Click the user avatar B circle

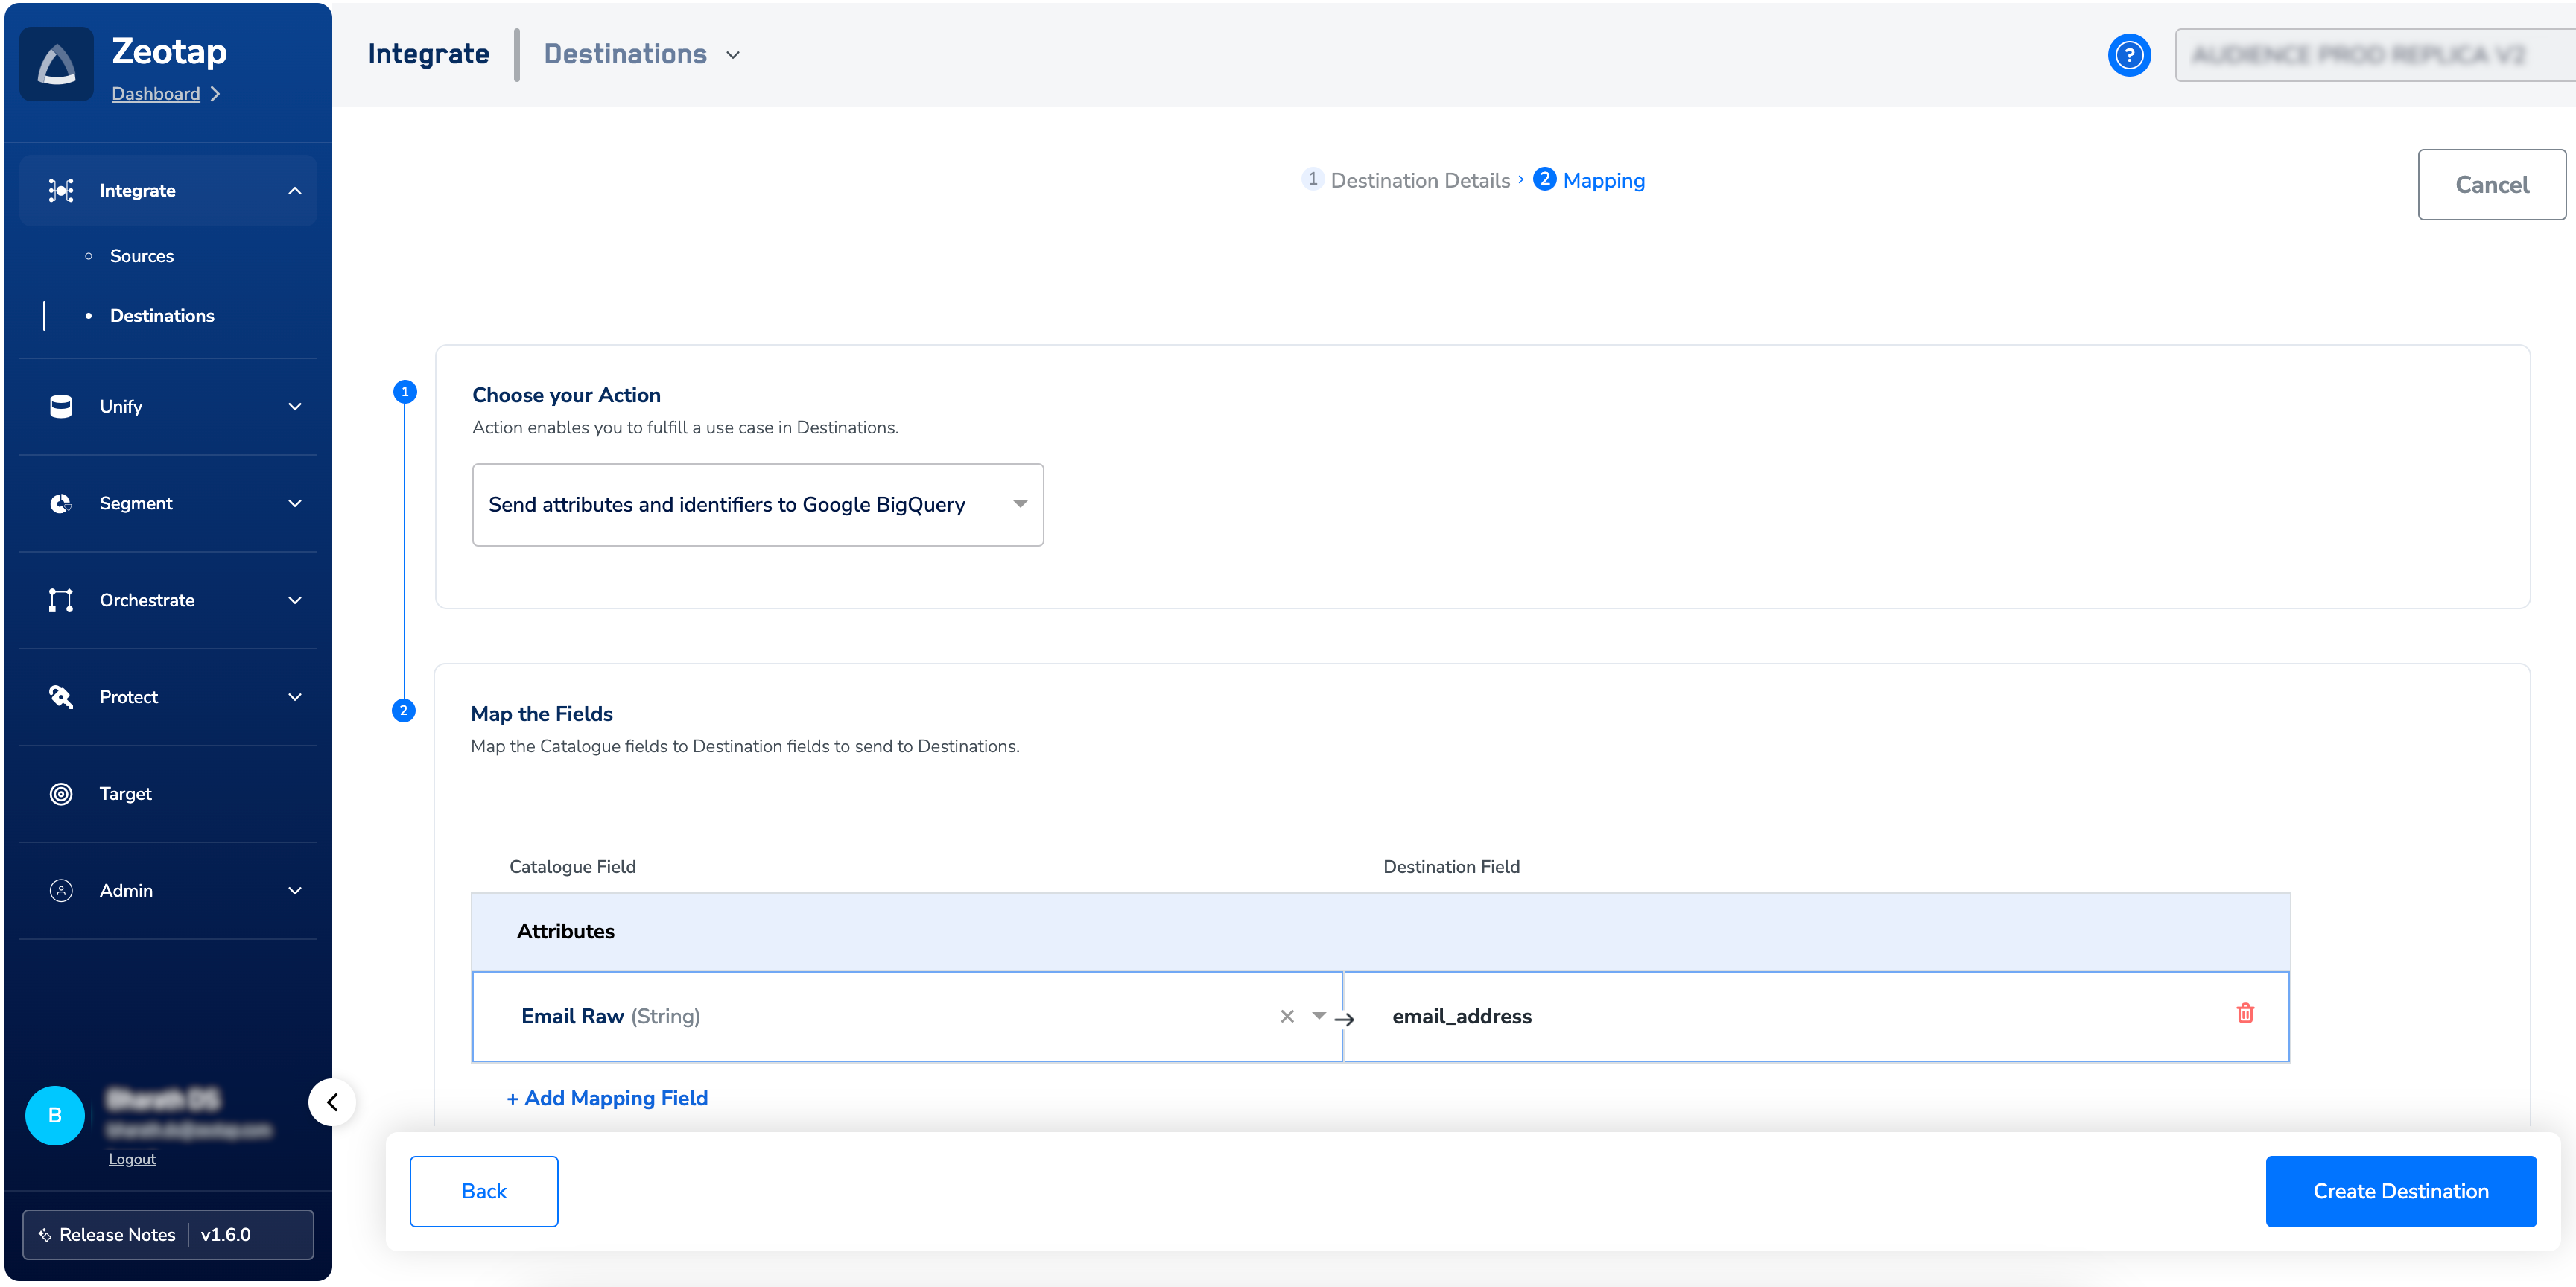coord(55,1115)
